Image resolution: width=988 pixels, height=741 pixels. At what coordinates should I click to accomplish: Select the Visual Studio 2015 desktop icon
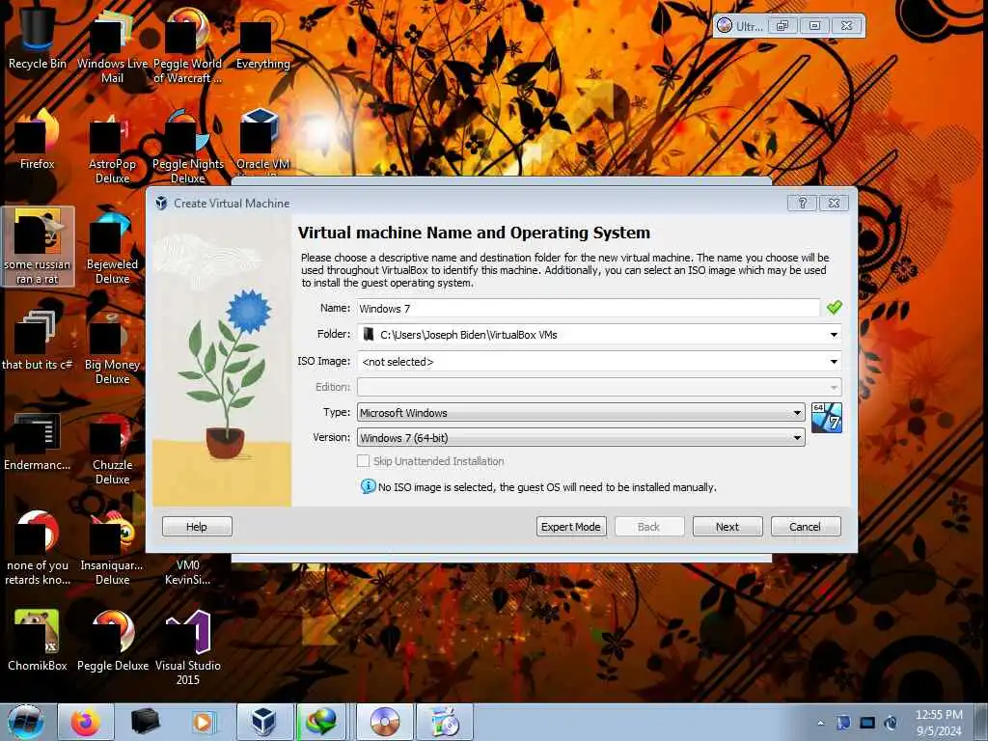[187, 647]
